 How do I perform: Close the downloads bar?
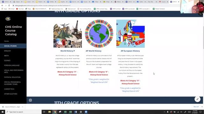pos(202,107)
